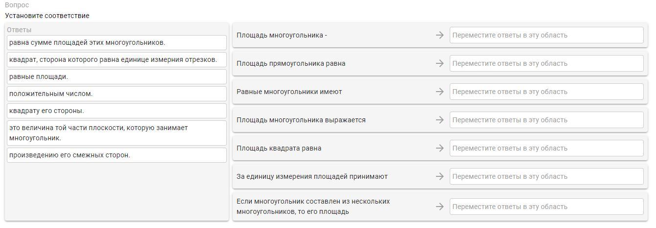This screenshot has width=656, height=228.
Task: Pick the answer card 'равные площади.'
Action: click(117, 76)
